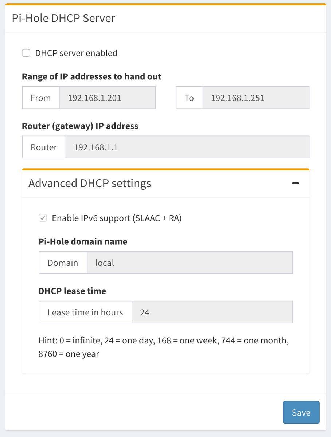Select the Domain field containing 'local'
This screenshot has height=437, width=331.
[190, 263]
